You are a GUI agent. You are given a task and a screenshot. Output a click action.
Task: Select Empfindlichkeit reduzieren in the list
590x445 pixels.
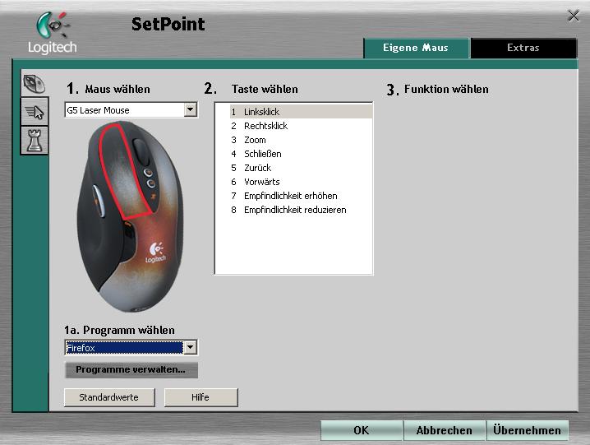(x=301, y=210)
